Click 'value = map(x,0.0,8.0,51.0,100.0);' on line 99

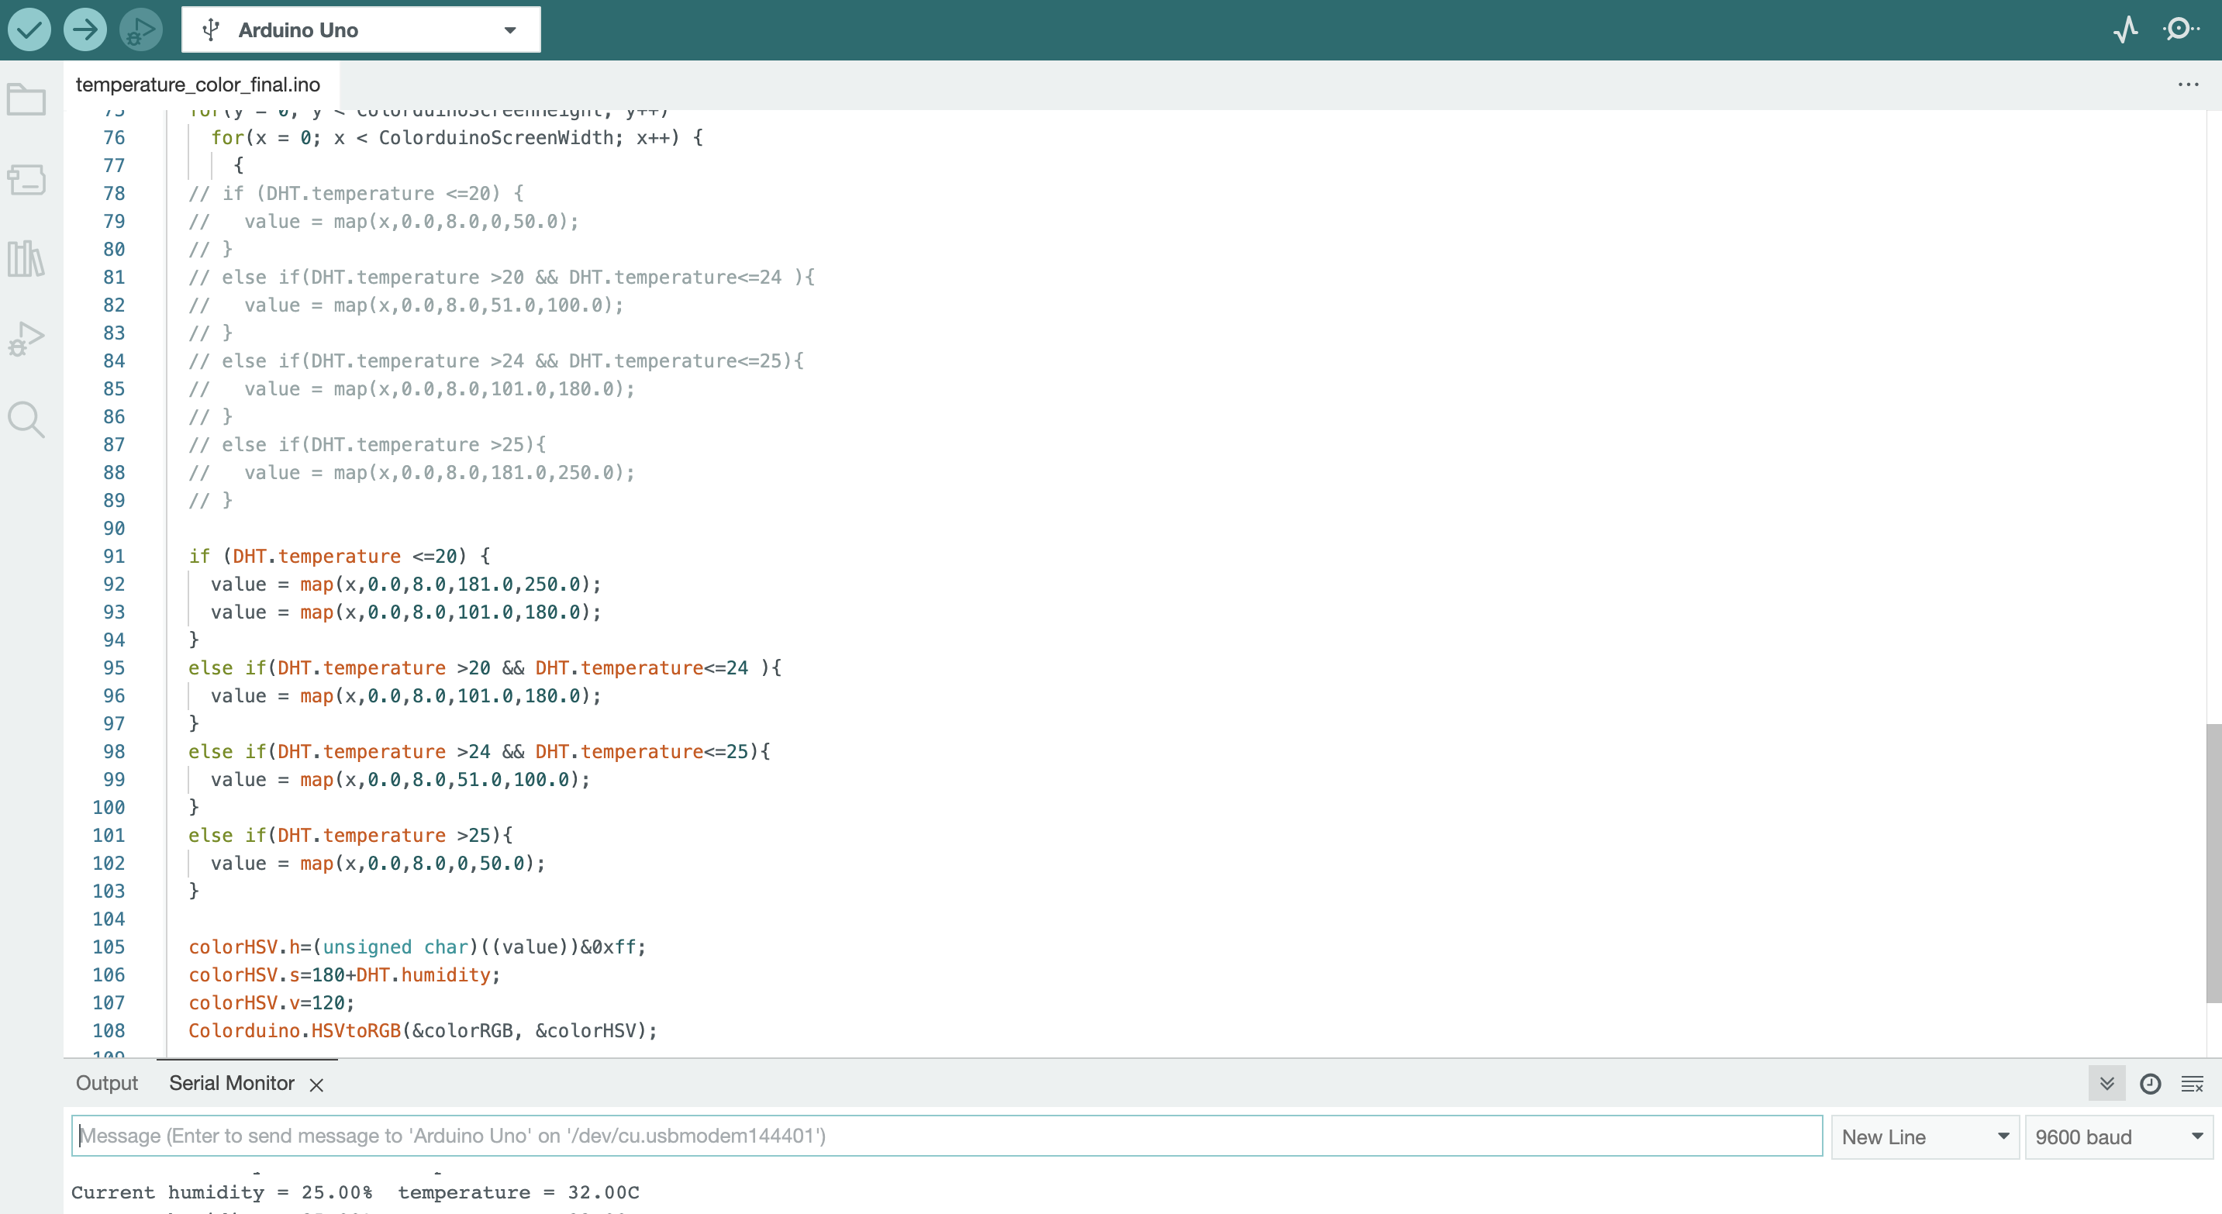[x=400, y=779]
